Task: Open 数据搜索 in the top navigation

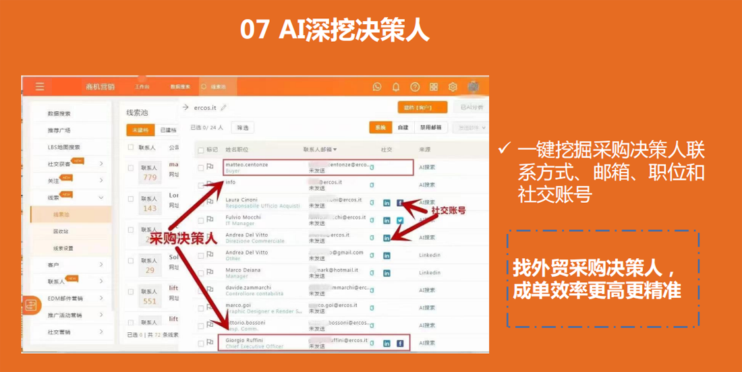Action: tap(180, 87)
